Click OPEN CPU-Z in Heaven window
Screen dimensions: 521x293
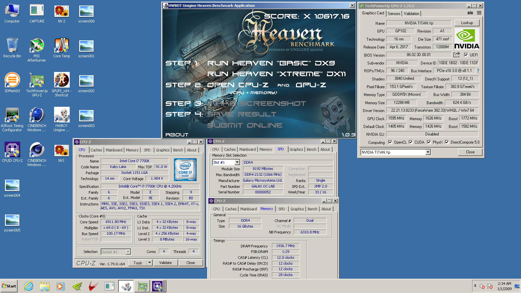point(238,85)
